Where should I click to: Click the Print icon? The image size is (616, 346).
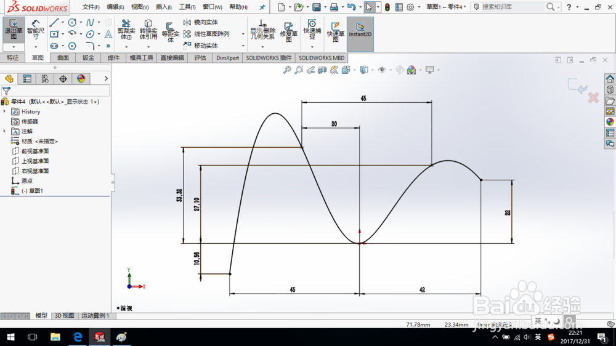click(334, 7)
